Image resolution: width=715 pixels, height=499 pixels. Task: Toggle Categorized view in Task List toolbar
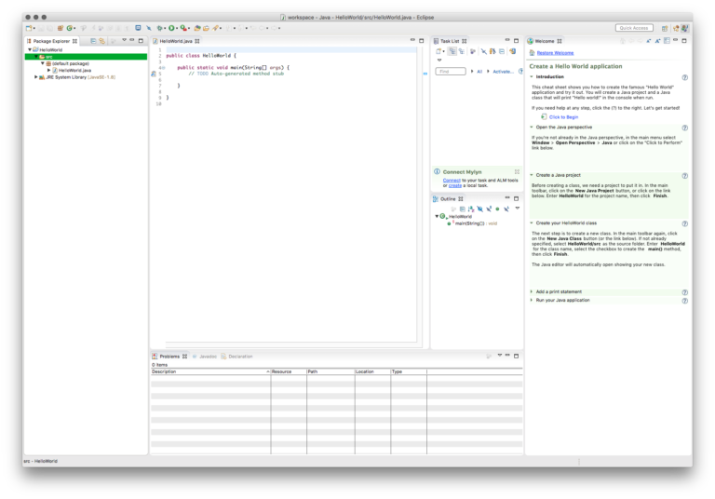(452, 51)
